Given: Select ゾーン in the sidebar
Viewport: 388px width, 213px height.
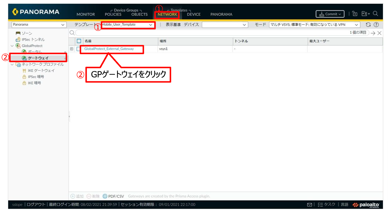Looking at the screenshot, I should 27,33.
